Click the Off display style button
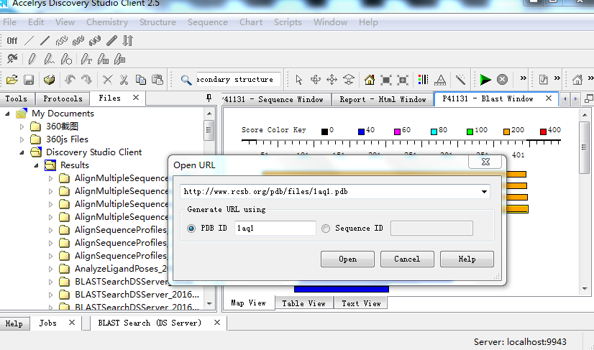Viewport: 594px width, 350px height. click(12, 40)
